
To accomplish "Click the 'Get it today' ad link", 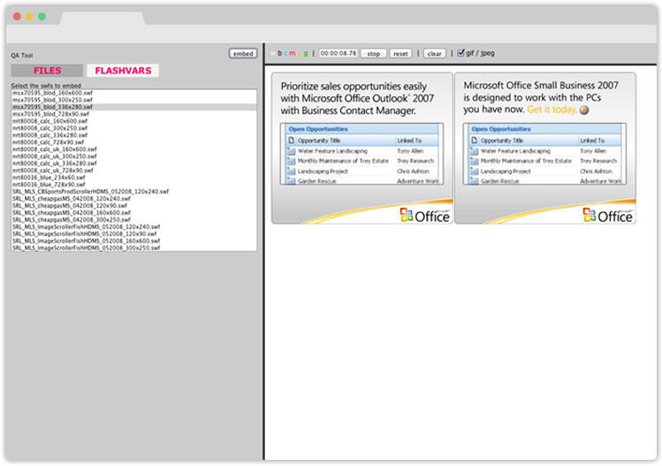I will tap(552, 111).
